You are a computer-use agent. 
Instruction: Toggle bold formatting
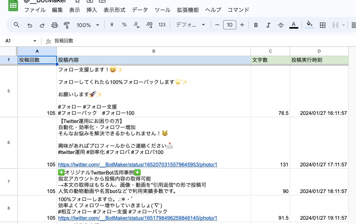tap(256, 25)
